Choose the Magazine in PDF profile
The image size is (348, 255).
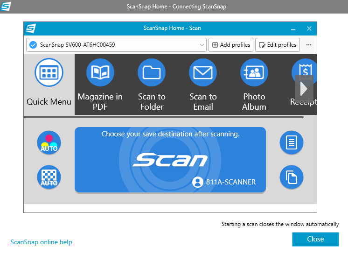(100, 73)
